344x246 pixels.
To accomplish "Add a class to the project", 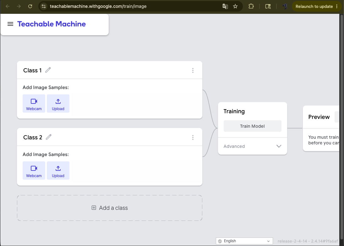I will pos(110,208).
